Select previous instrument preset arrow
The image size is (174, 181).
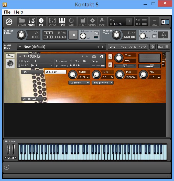[82, 56]
